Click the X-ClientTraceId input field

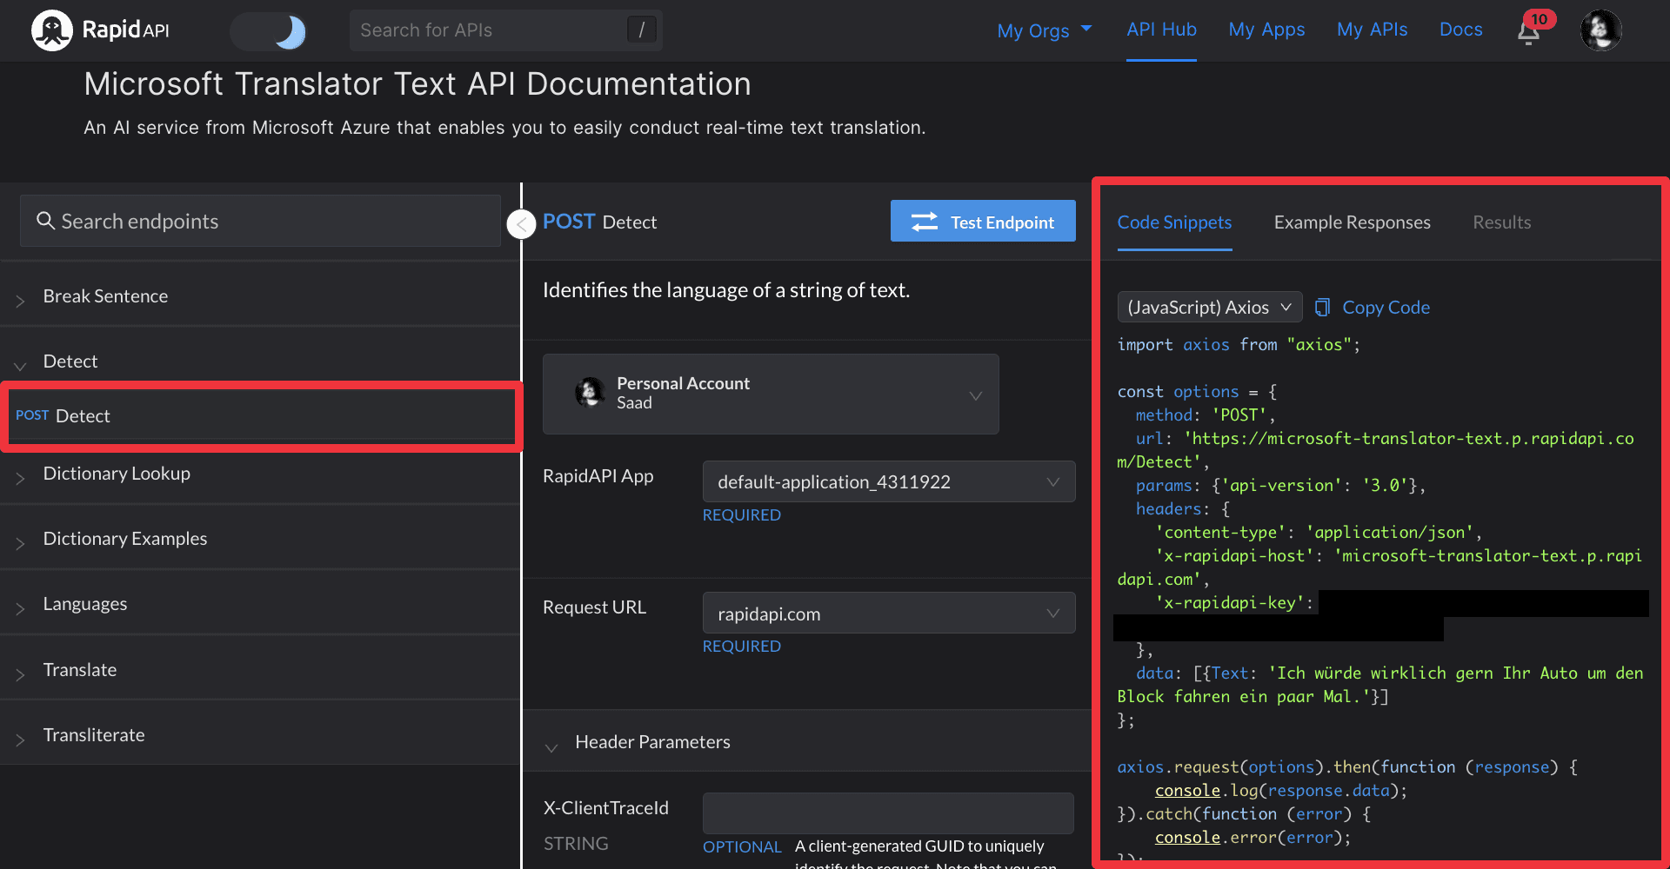point(888,813)
